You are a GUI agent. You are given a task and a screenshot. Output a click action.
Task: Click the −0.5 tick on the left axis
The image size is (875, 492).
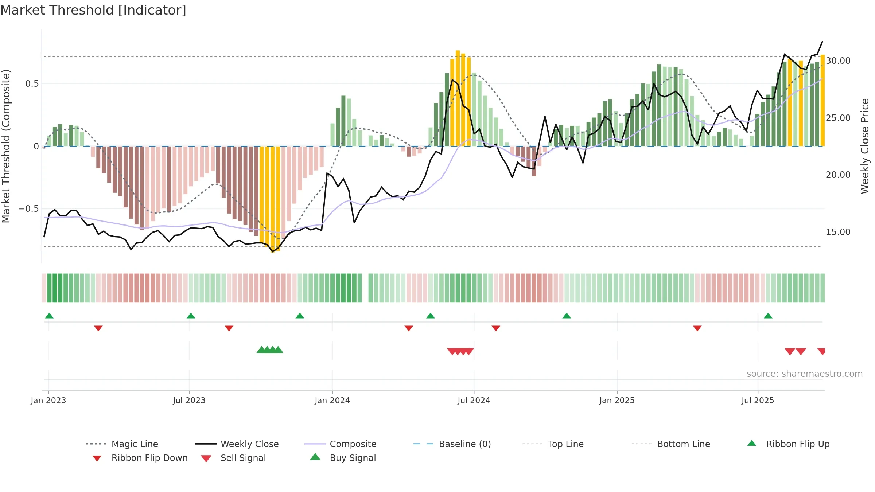point(29,209)
